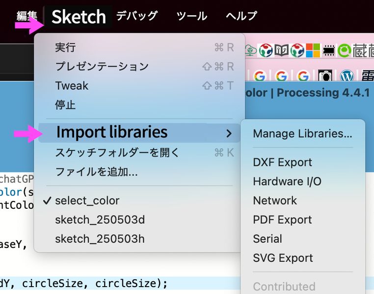Open the デバッグ menu
This screenshot has height=294, width=374.
[x=136, y=16]
